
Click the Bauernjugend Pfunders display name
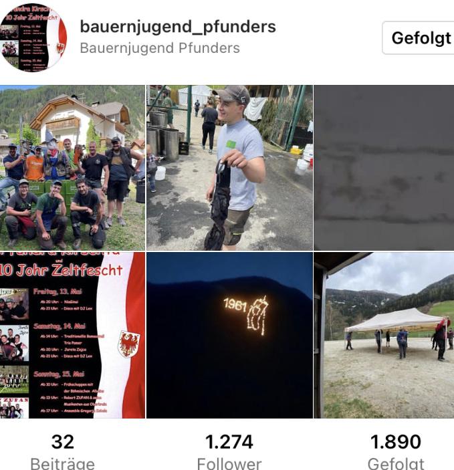(x=160, y=48)
